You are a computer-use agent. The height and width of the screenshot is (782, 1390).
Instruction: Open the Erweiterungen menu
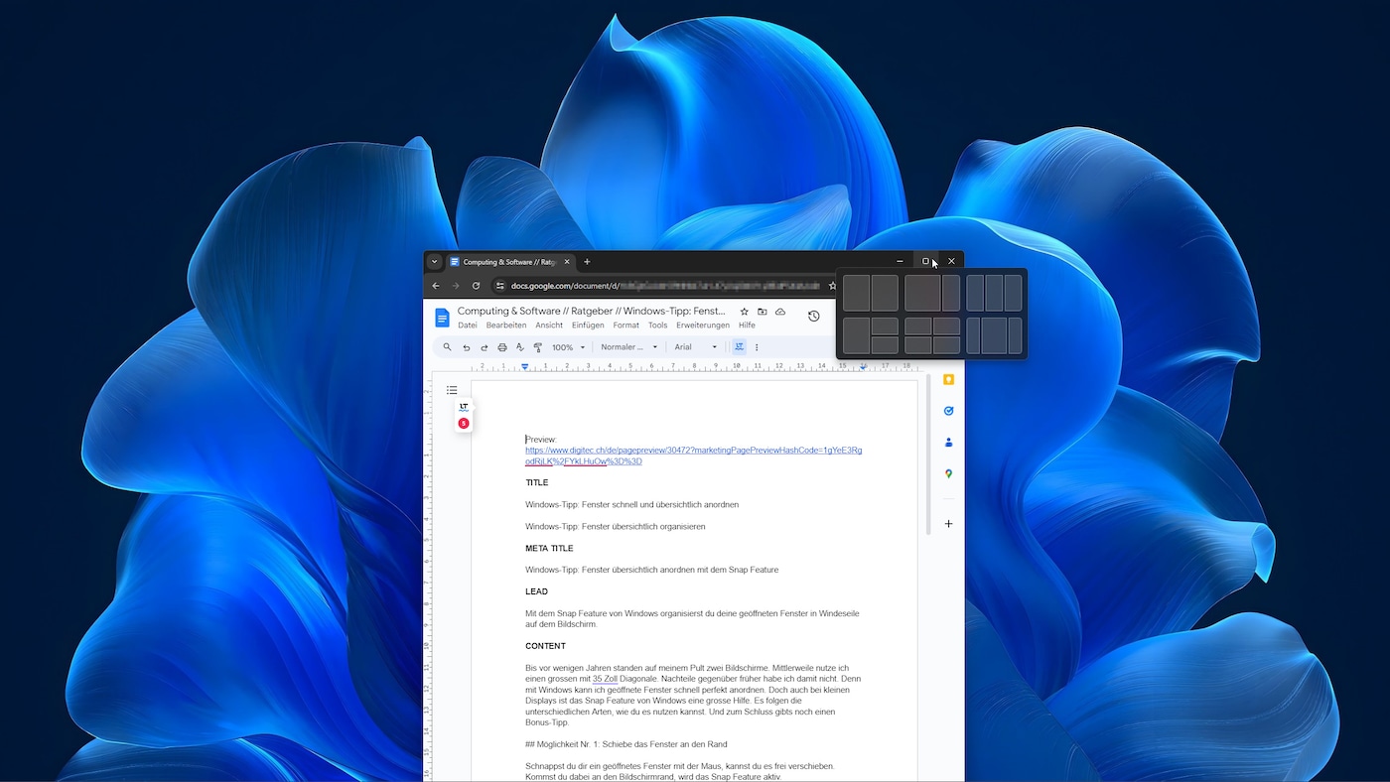pyautogui.click(x=703, y=326)
